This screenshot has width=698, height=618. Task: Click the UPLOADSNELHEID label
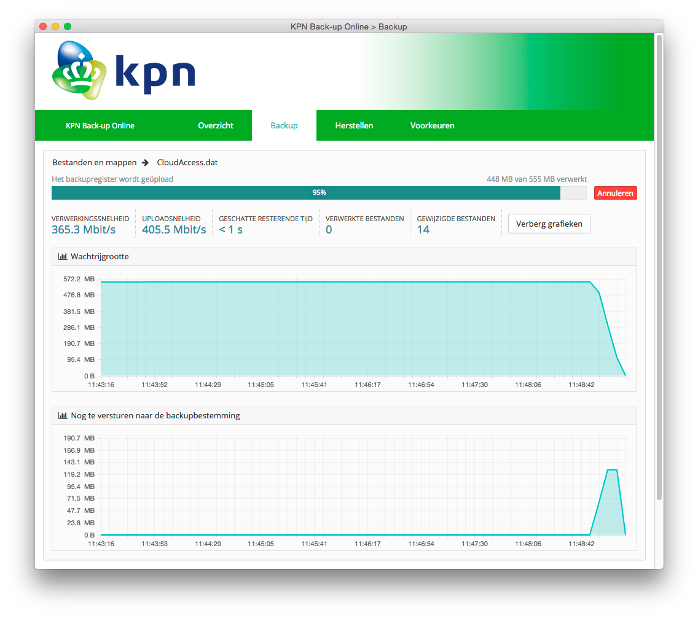(171, 219)
